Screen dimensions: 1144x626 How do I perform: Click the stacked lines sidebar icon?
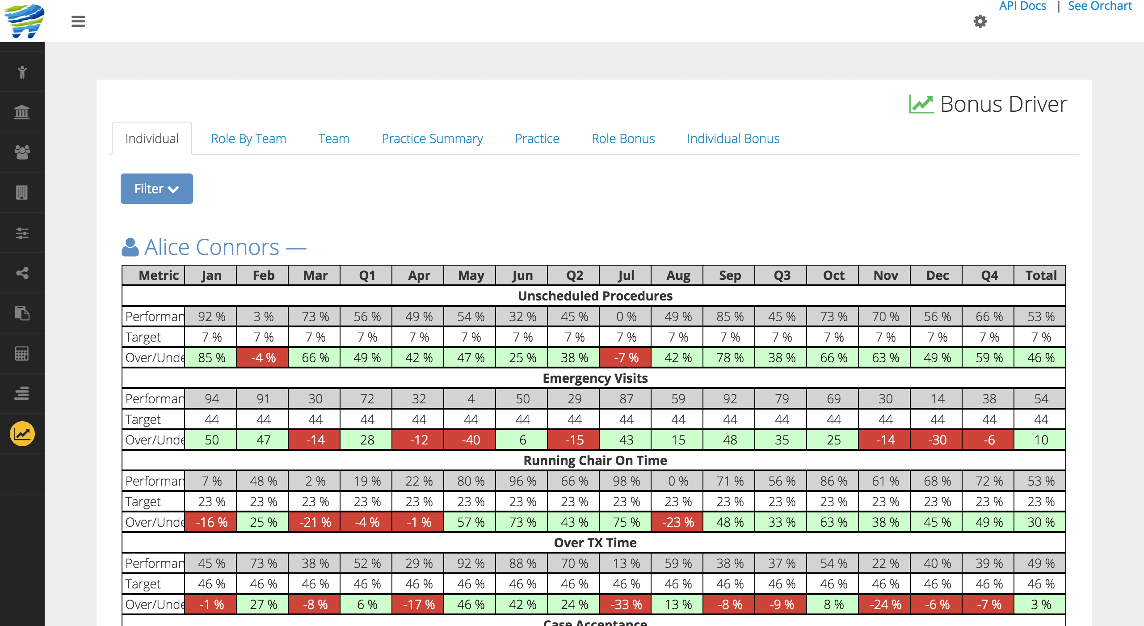[22, 393]
